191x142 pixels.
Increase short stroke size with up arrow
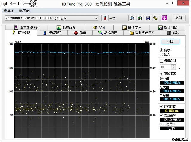(x=174, y=66)
